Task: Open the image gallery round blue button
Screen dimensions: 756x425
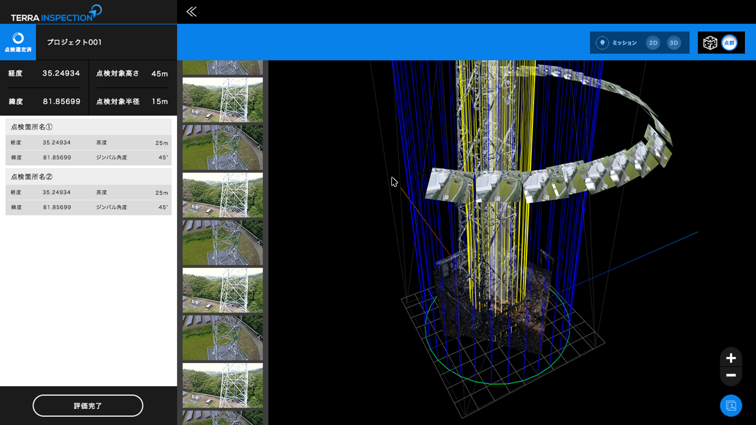Action: tap(731, 406)
